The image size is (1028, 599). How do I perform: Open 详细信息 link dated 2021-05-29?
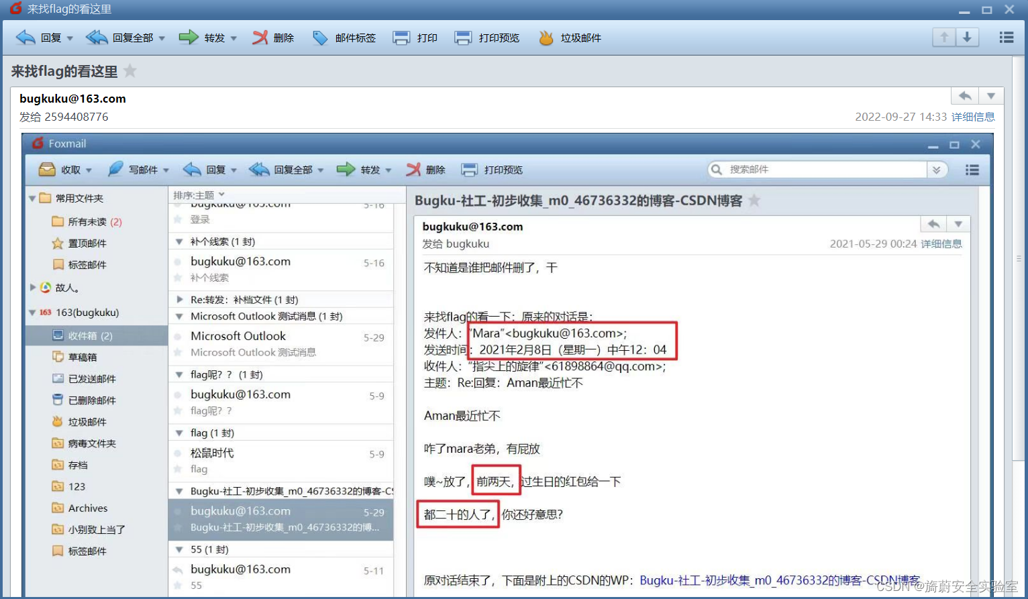coord(941,244)
